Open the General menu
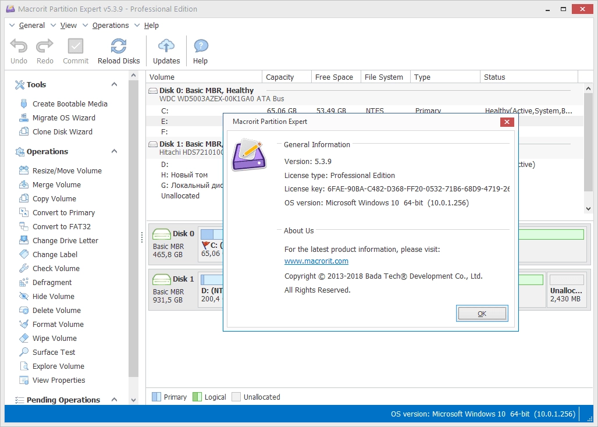Viewport: 598px width, 427px height. click(x=31, y=26)
